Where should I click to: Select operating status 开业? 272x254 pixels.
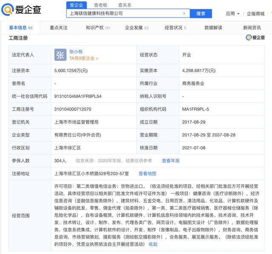click(187, 55)
